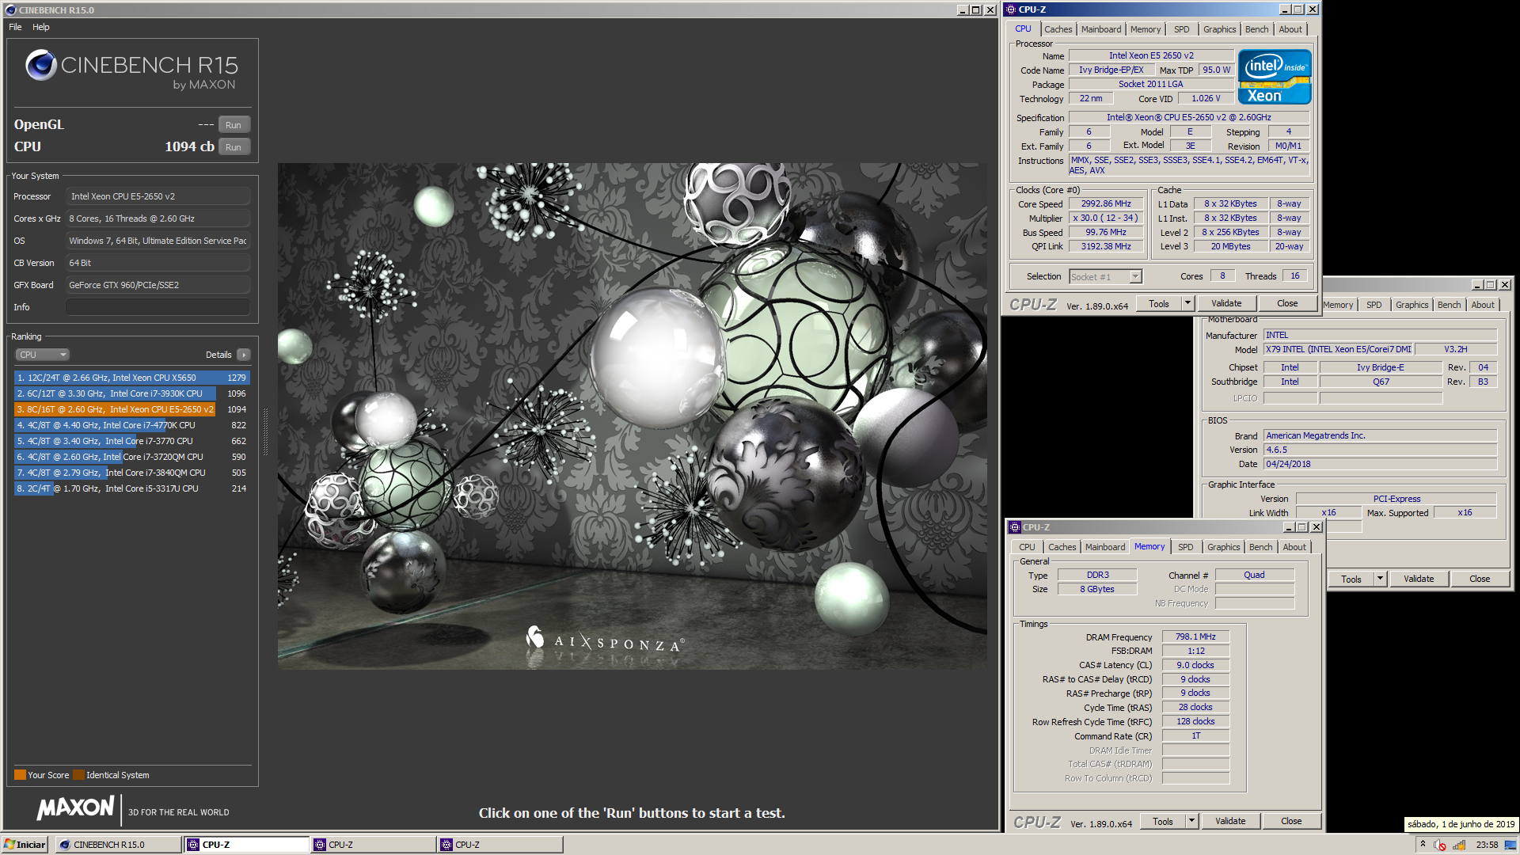Viewport: 1520px width, 855px height.
Task: Click Validate in Mainboard CPU-Z window
Action: [1419, 579]
